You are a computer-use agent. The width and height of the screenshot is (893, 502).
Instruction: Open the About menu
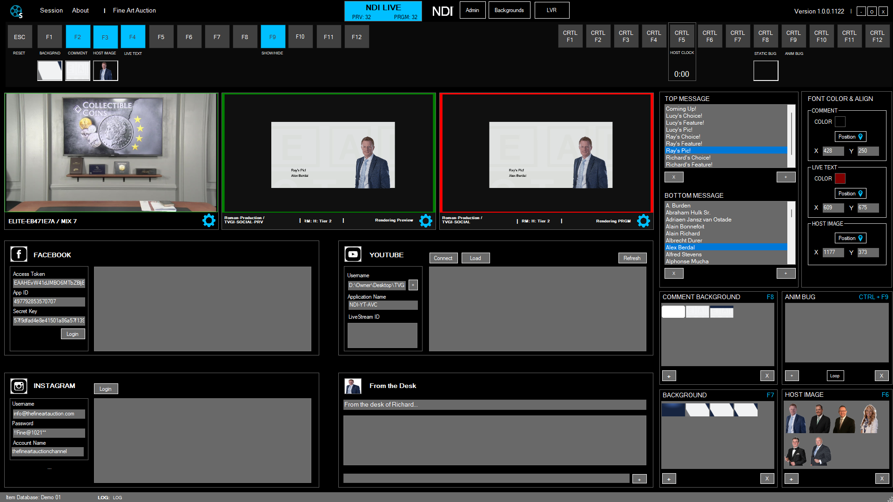(x=80, y=10)
